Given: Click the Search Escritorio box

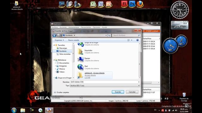Looking at the screenshot, I should coord(125,35).
